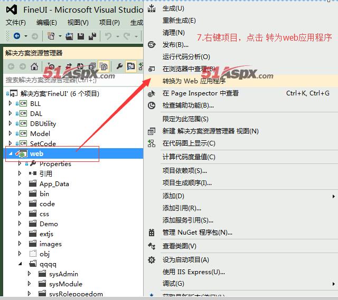Open the Undo history dropdown arrow

coord(117,36)
